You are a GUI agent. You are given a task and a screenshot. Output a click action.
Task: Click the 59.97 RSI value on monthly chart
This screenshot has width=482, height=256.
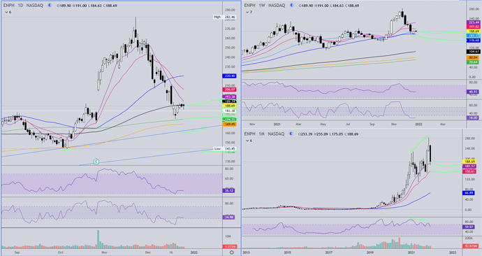(469, 227)
